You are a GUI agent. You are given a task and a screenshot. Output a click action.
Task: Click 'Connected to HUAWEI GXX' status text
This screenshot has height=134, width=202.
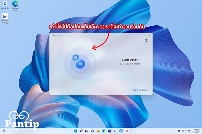(x=130, y=64)
